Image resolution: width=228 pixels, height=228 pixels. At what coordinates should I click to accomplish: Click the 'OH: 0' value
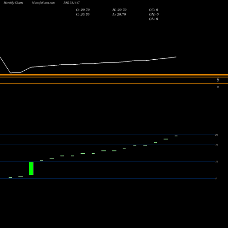pos(154,15)
